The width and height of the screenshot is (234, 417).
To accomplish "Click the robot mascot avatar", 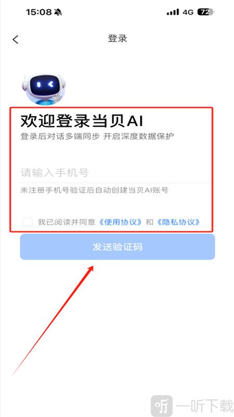I will click(x=44, y=90).
